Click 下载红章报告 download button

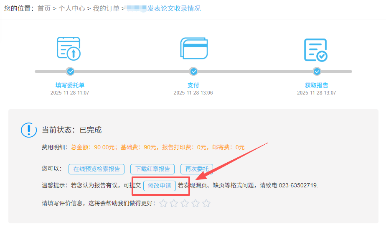[152, 169]
